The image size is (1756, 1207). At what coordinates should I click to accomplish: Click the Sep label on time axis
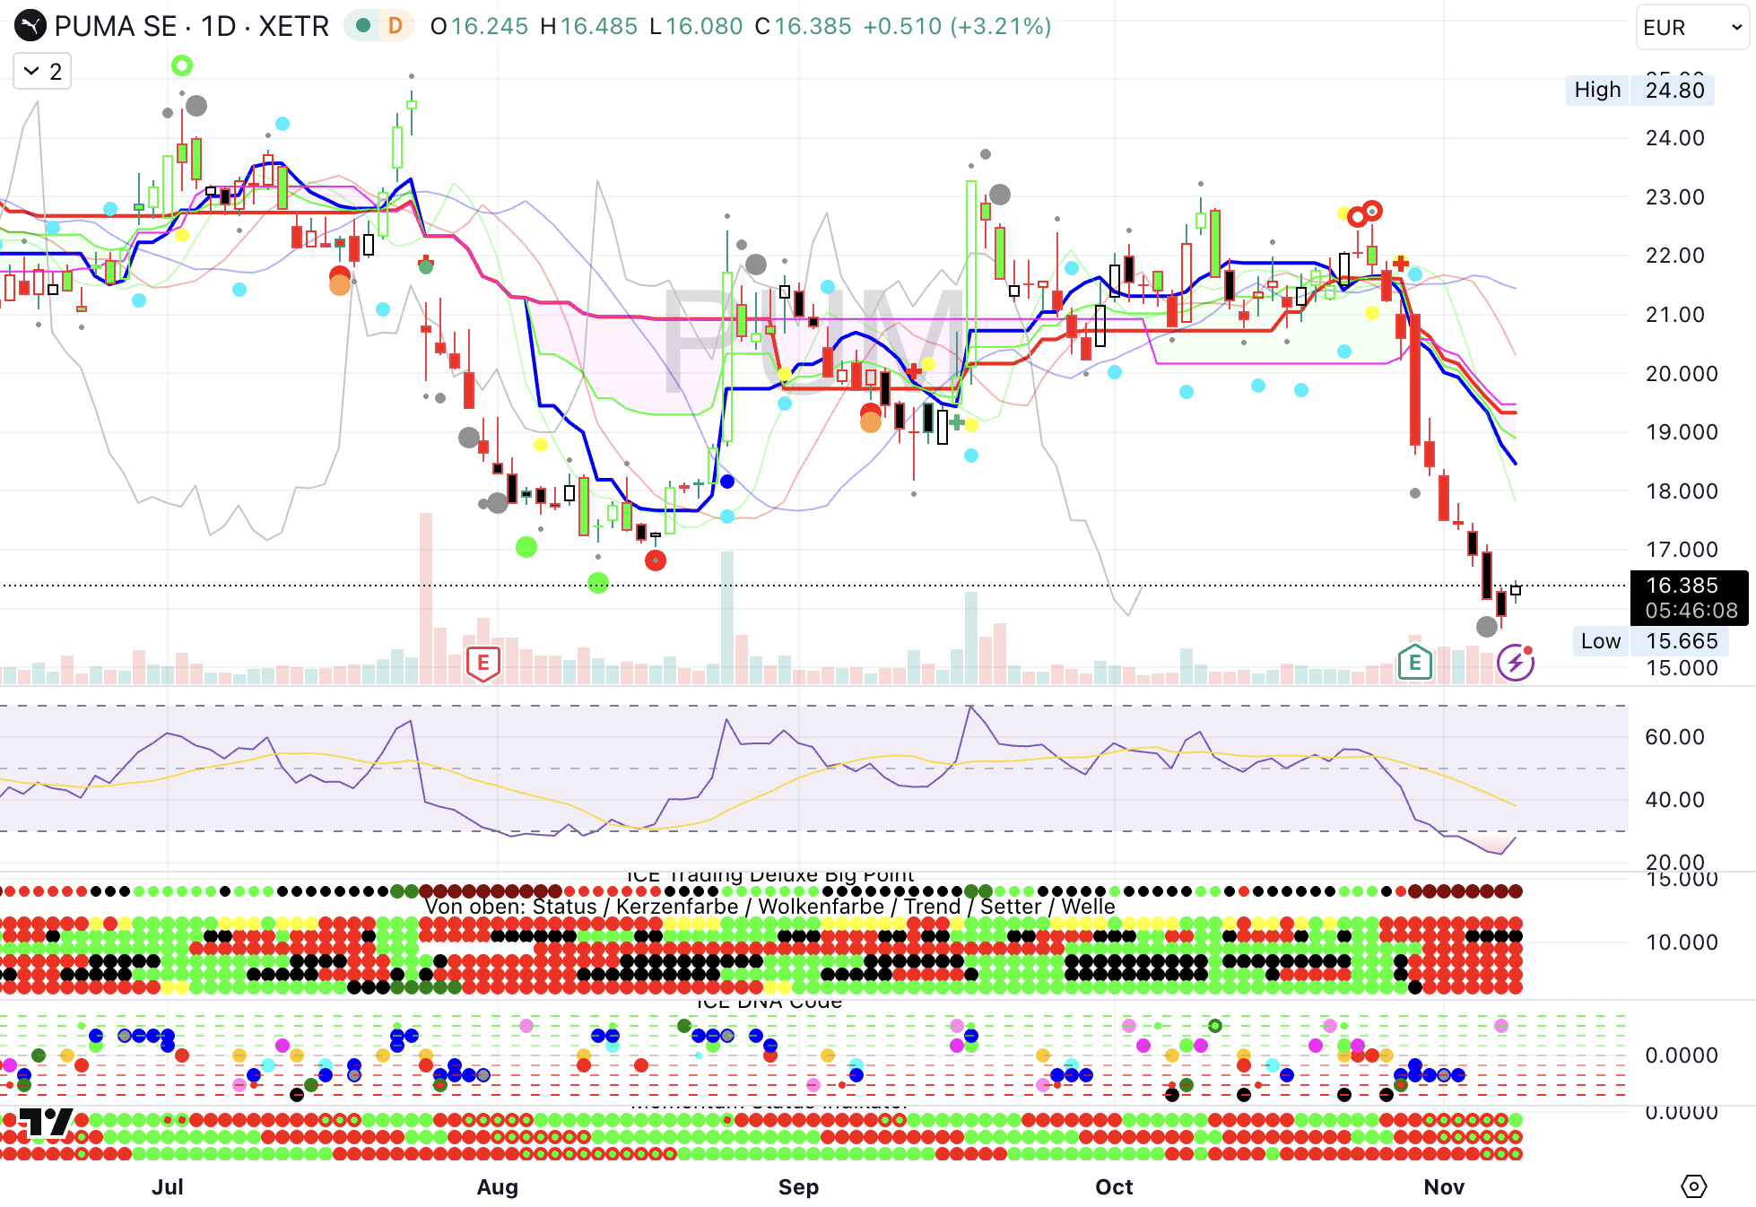(x=798, y=1186)
